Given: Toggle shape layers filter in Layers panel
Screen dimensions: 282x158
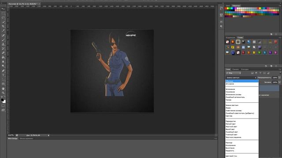Looking at the screenshot, I should pos(264,73).
